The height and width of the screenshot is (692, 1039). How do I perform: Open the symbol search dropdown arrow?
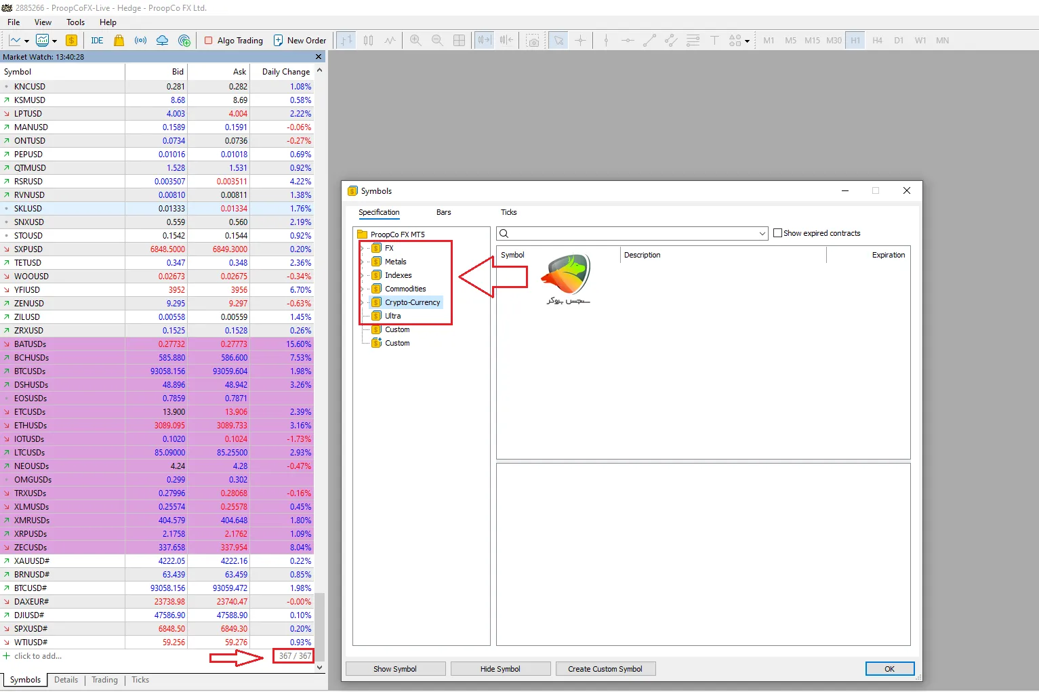[762, 234]
